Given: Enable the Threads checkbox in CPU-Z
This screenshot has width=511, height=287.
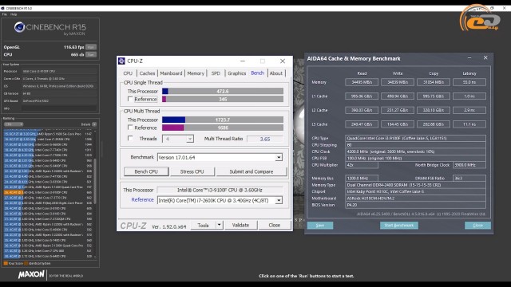Looking at the screenshot, I should [x=130, y=138].
